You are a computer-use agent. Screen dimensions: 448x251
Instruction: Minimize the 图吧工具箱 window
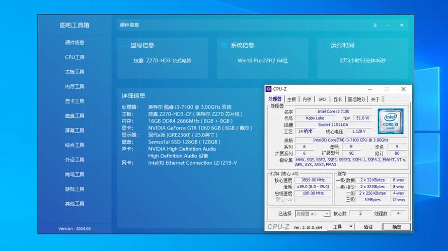(388, 25)
